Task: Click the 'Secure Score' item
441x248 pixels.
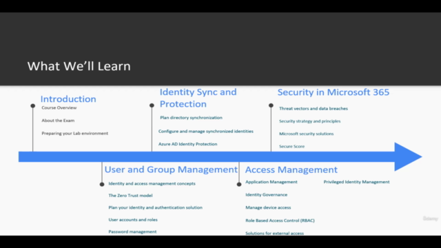Action: point(291,147)
